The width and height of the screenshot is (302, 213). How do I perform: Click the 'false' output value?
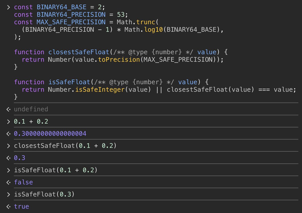point(23,182)
